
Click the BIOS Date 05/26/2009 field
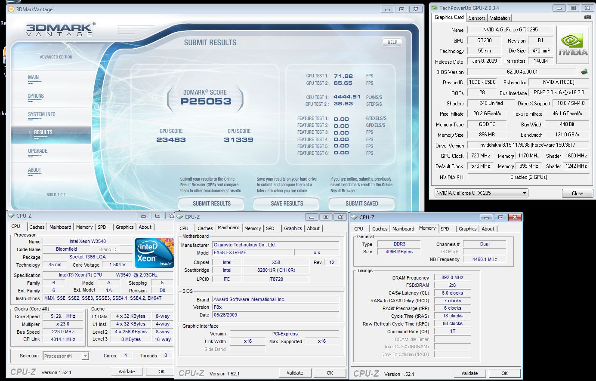click(276, 315)
